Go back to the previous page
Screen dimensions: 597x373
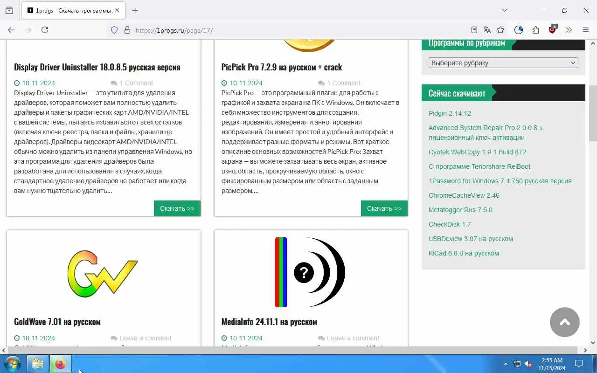pos(11,30)
